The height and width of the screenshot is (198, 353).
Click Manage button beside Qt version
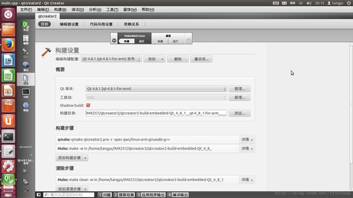tap(239, 88)
